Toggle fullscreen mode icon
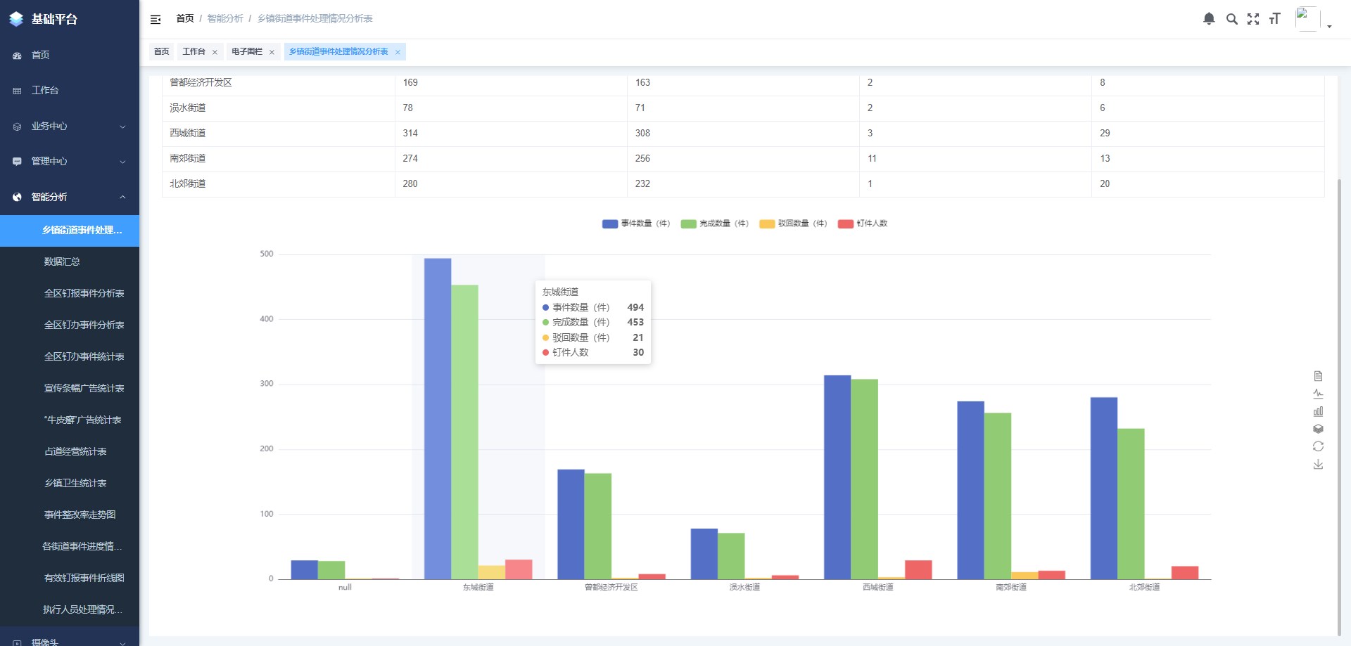Image resolution: width=1351 pixels, height=646 pixels. pyautogui.click(x=1253, y=19)
